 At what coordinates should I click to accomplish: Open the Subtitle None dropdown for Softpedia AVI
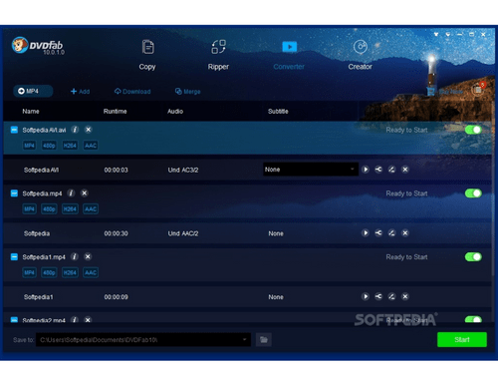coord(311,170)
